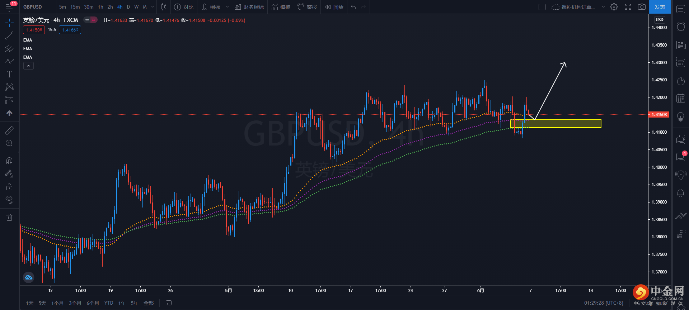Open the chart settings gear

614,7
